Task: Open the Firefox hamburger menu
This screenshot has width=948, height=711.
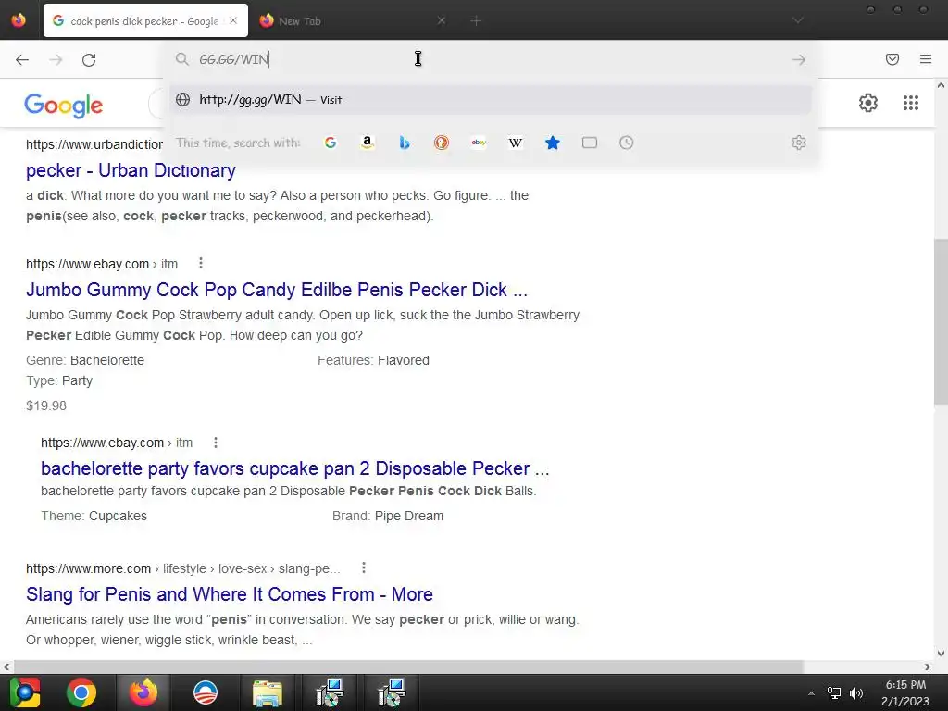Action: tap(925, 59)
